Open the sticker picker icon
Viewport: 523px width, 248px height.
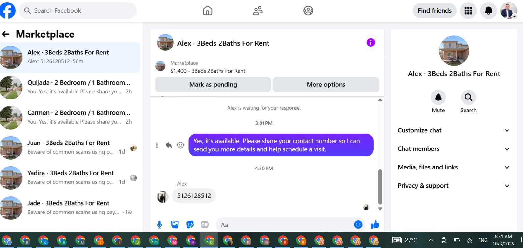(x=190, y=225)
